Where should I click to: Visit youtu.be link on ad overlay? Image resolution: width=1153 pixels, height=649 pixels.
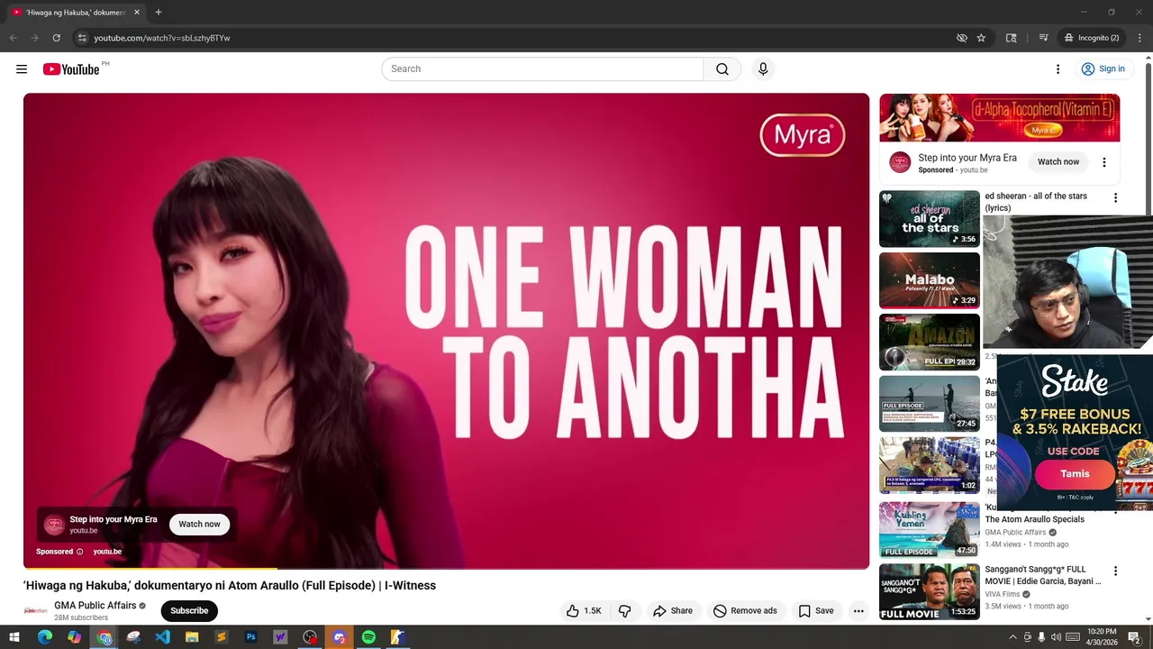click(x=107, y=552)
